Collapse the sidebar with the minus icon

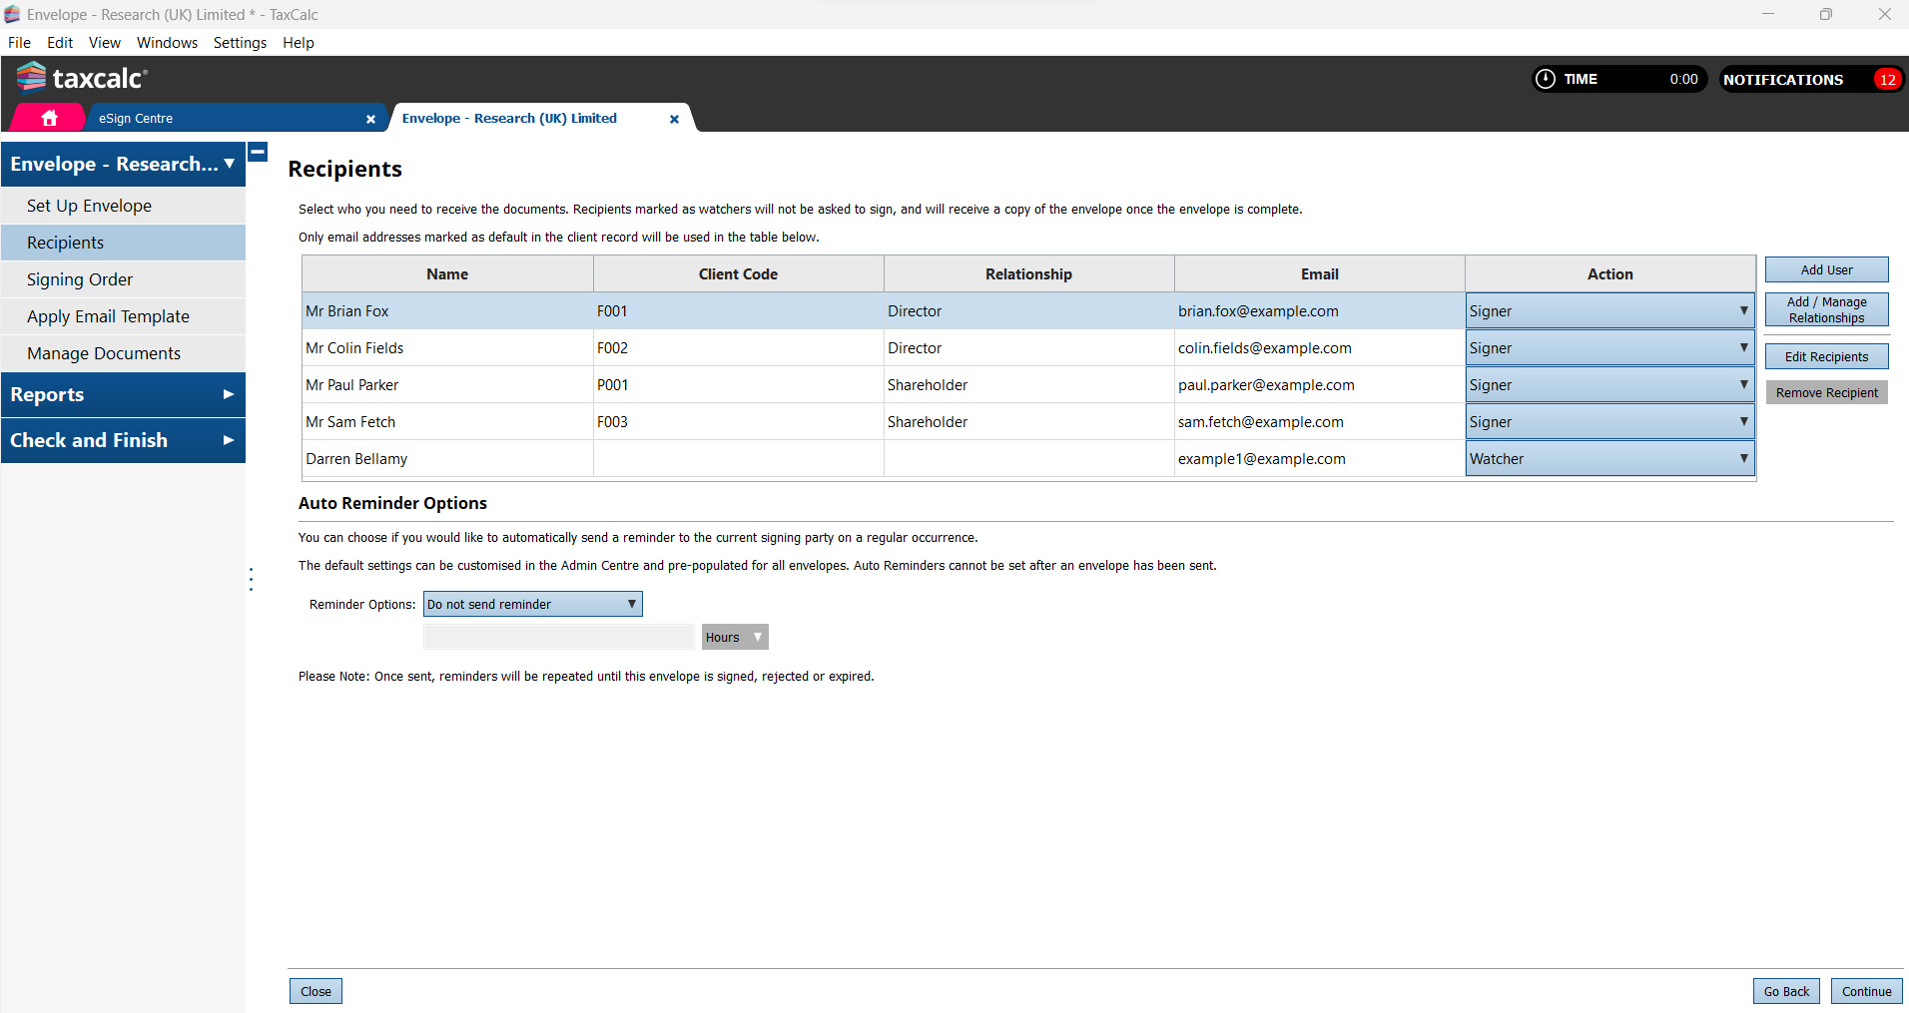258,152
